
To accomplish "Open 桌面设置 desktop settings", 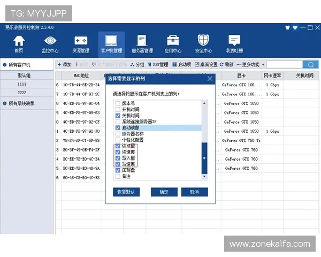I will [x=206, y=65].
